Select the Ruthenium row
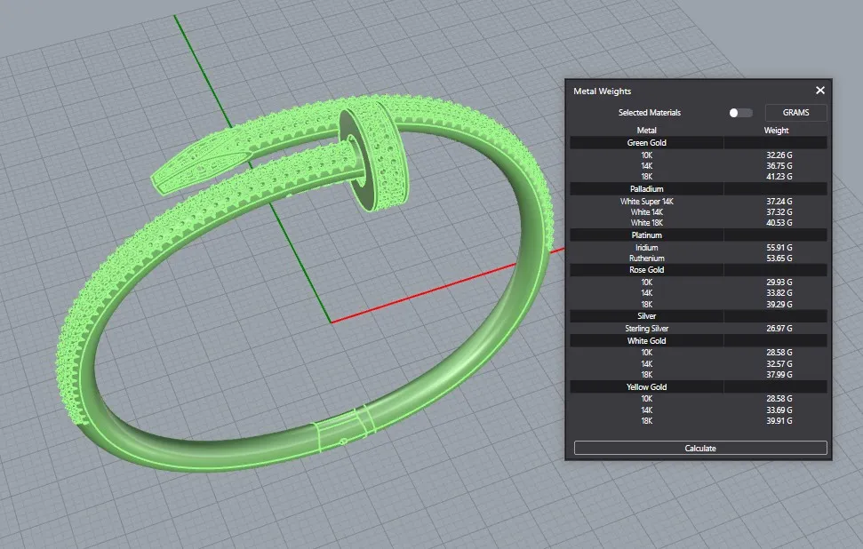863x549 pixels. 699,259
